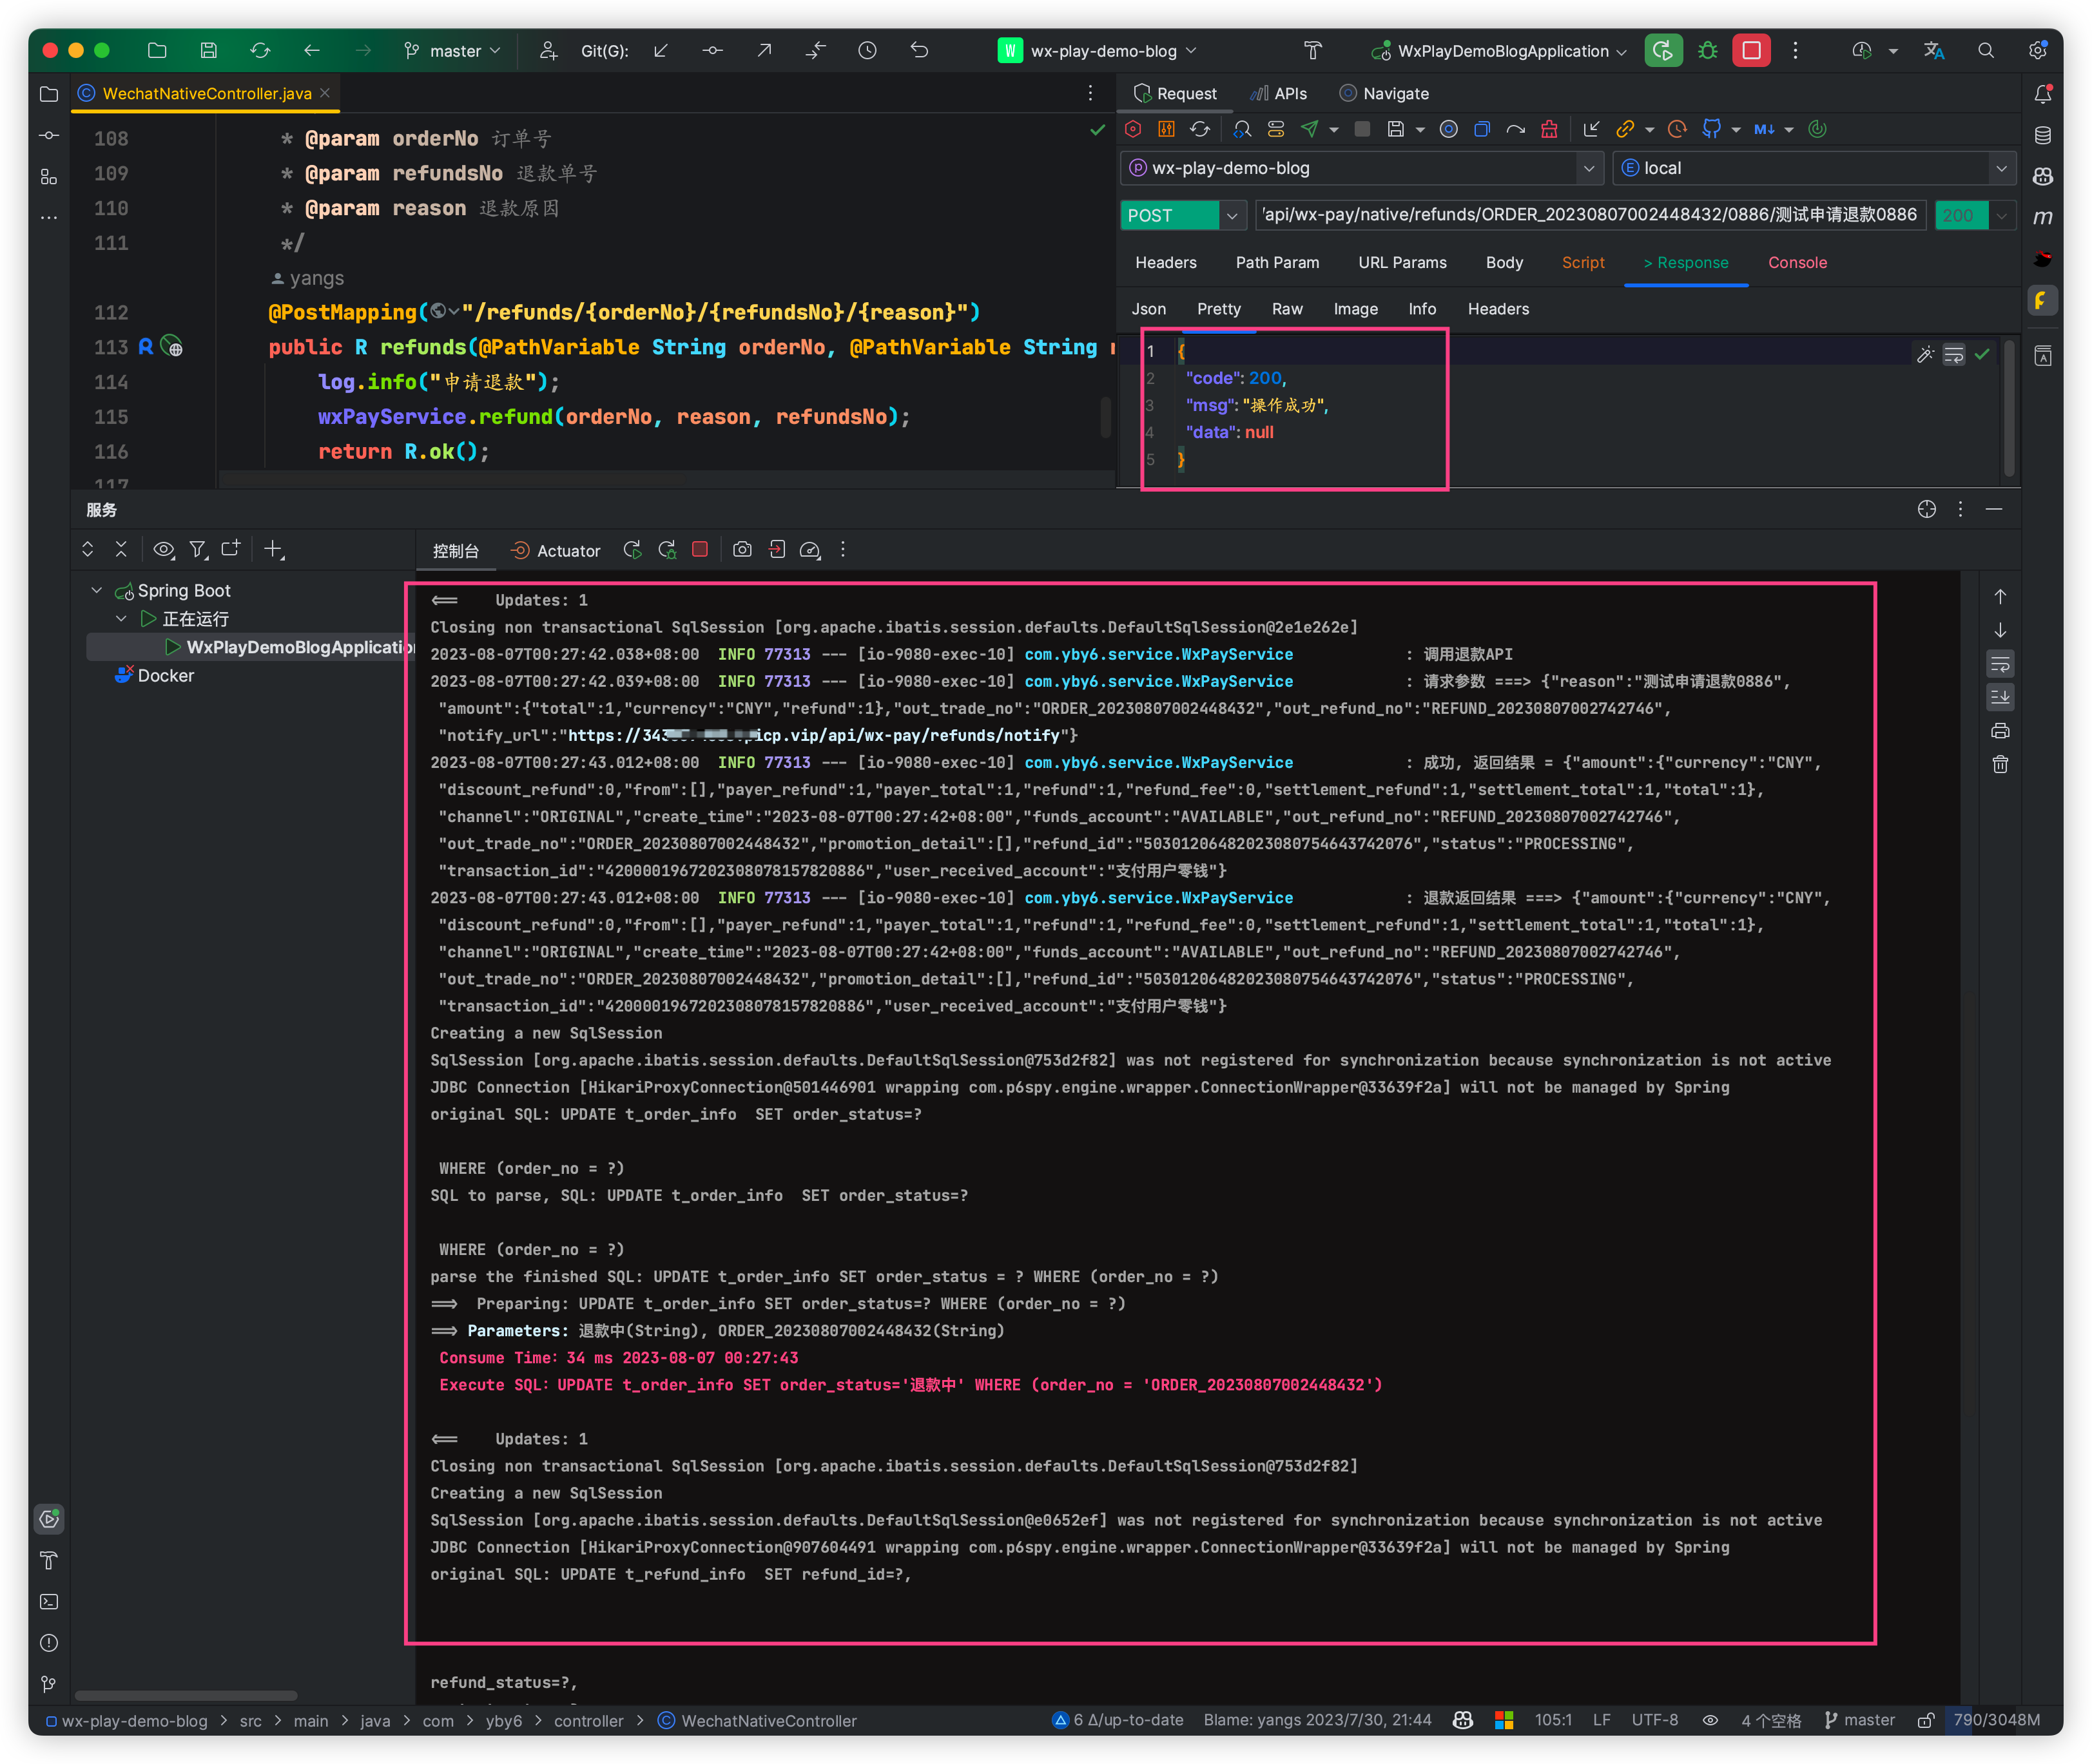Click the URL Params tab in API panel
Screen dimensions: 2092x1764
click(1400, 262)
